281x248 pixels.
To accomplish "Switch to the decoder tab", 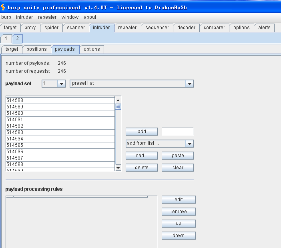I will pyautogui.click(x=187, y=28).
